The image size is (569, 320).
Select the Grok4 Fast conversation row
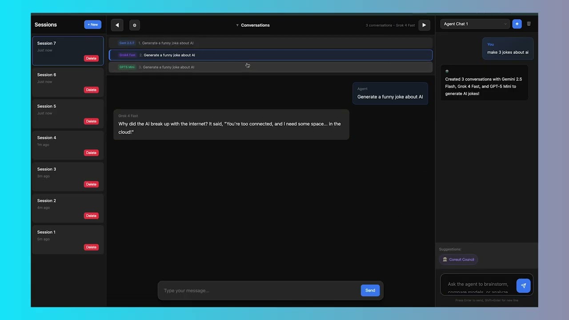[x=271, y=55]
